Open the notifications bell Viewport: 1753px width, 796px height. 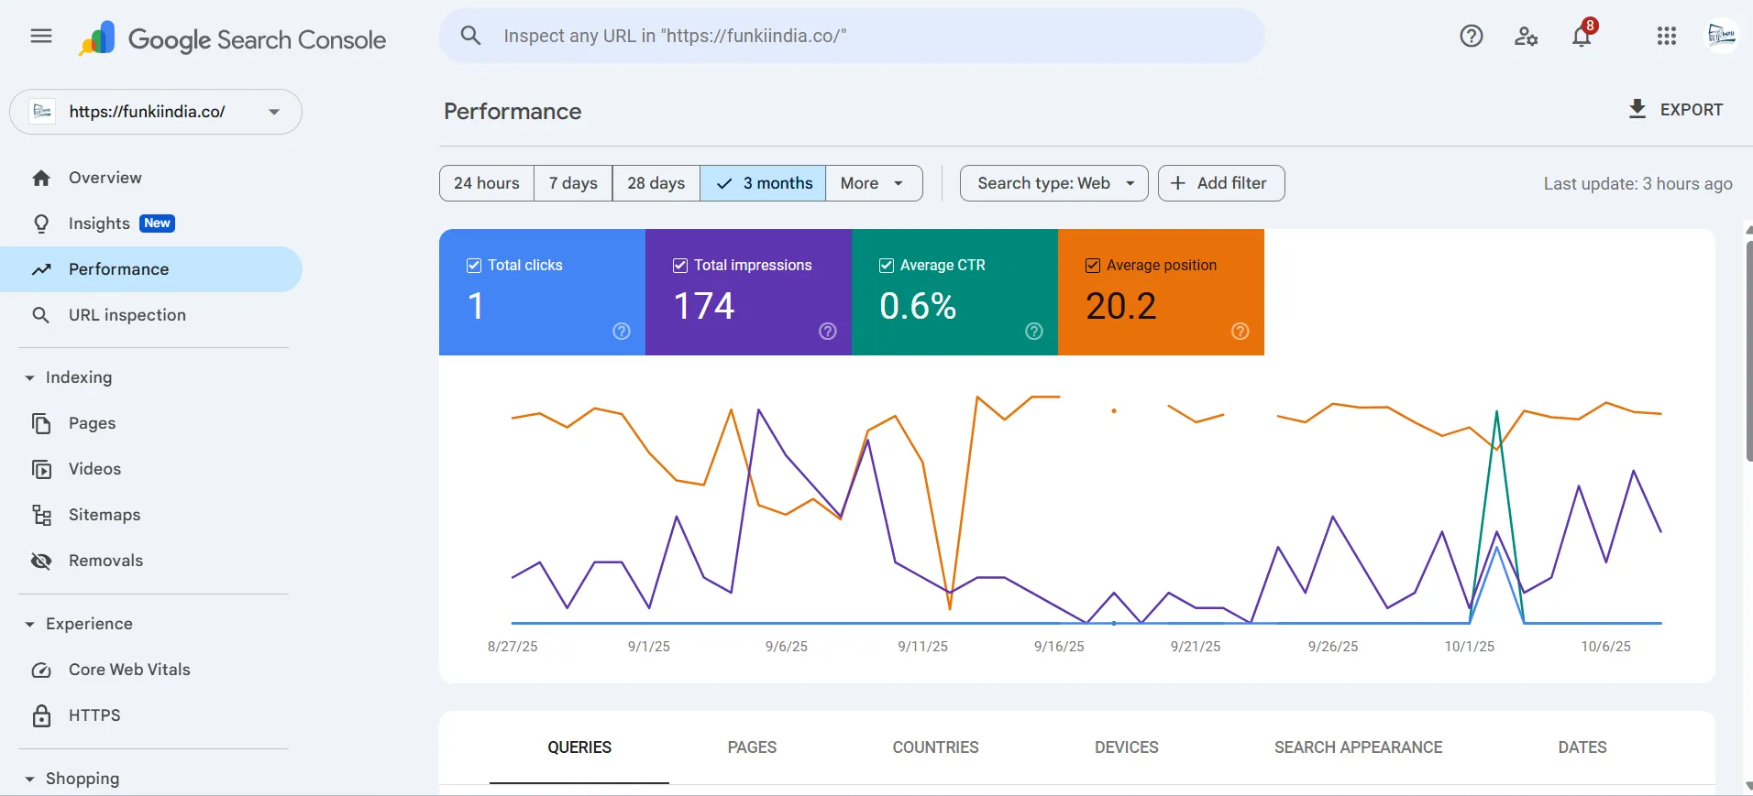(x=1582, y=37)
